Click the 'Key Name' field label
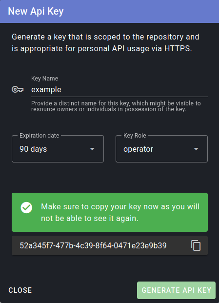This screenshot has width=219, height=303. (x=44, y=79)
